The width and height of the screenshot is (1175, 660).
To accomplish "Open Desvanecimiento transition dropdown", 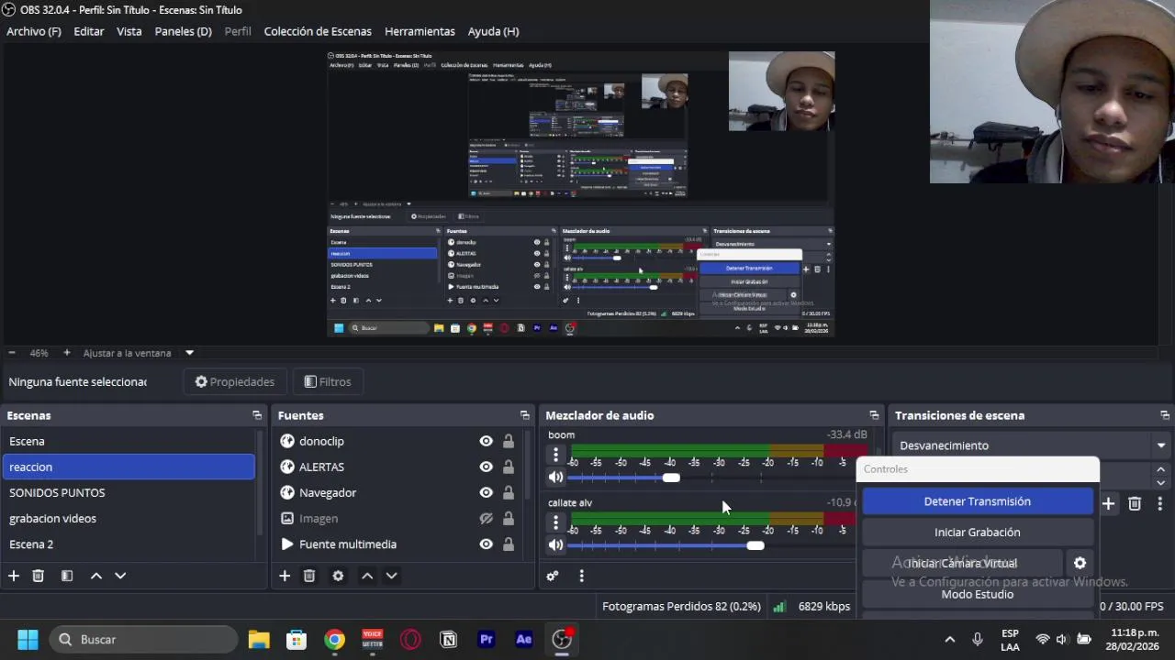I will coord(1033,445).
